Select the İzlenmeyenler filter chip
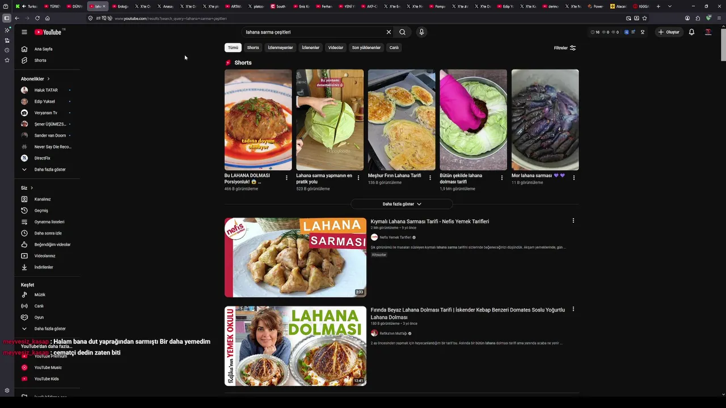The width and height of the screenshot is (726, 408). [280, 48]
